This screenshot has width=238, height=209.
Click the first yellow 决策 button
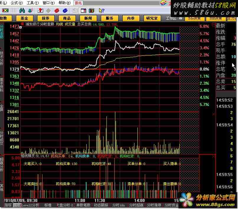pyautogui.click(x=194, y=19)
